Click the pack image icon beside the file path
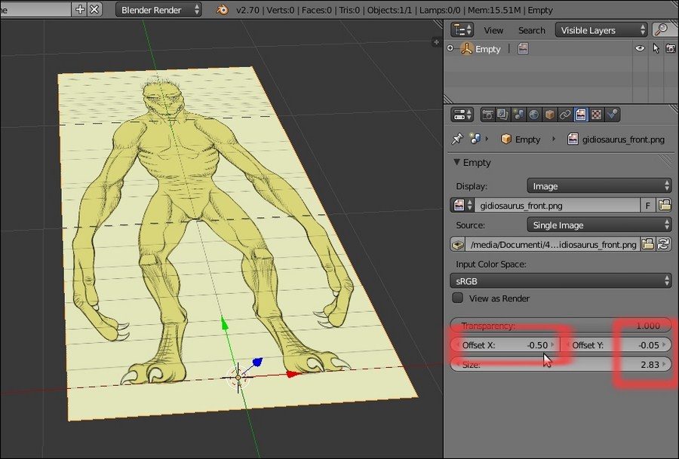 (x=457, y=244)
